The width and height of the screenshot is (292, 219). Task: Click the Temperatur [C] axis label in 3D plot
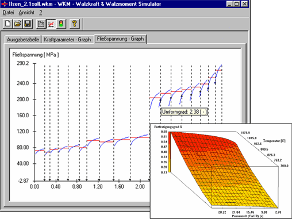click(274, 141)
